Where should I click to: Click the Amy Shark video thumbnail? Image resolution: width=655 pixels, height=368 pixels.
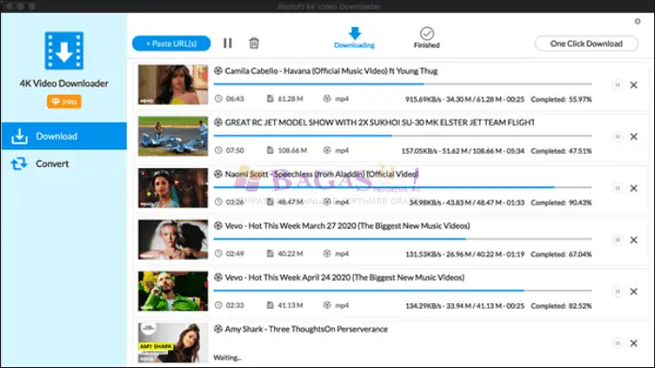pos(173,343)
